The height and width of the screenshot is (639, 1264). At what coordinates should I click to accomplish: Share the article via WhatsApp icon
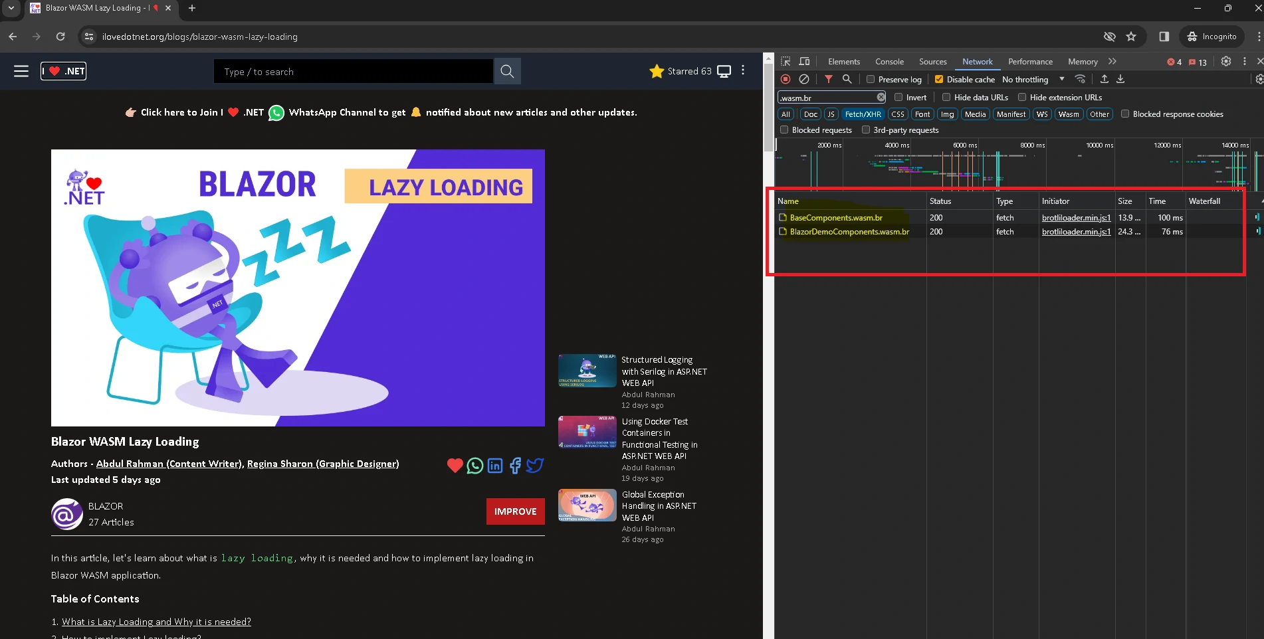click(474, 466)
